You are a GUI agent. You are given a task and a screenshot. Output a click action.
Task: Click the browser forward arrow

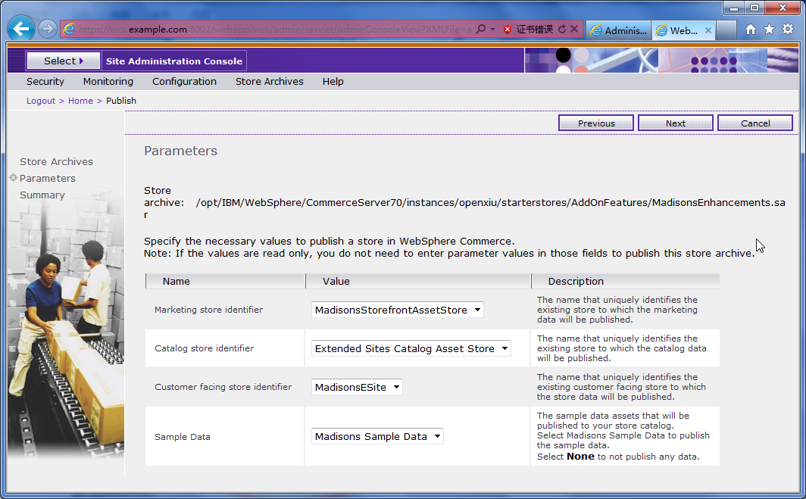[x=47, y=29]
